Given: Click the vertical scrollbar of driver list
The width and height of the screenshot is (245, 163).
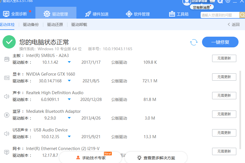Looking at the screenshot, I should click(x=240, y=110).
